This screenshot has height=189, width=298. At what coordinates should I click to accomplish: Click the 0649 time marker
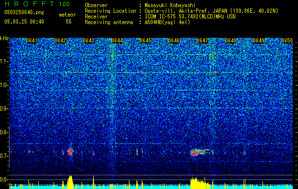click(259, 41)
